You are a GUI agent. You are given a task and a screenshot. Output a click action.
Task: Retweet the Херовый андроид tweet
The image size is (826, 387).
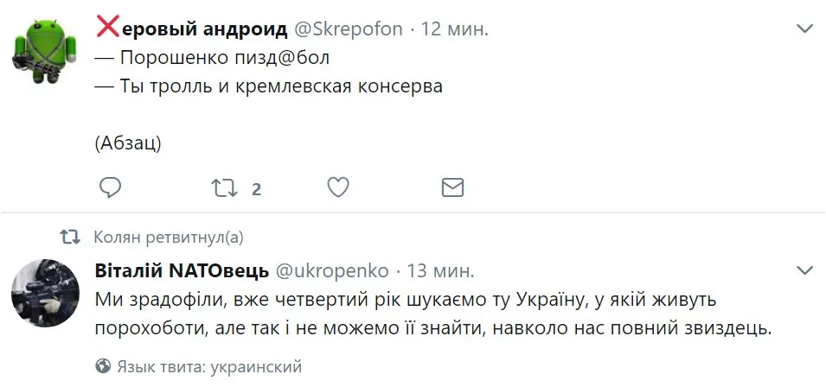tap(224, 187)
